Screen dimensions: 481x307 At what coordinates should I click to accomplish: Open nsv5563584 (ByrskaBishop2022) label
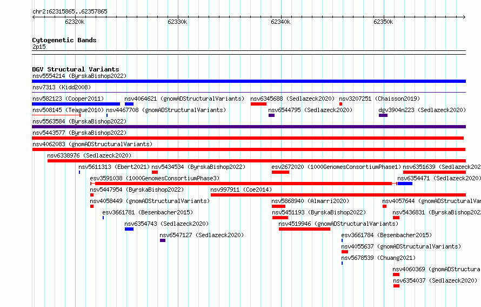(79, 121)
